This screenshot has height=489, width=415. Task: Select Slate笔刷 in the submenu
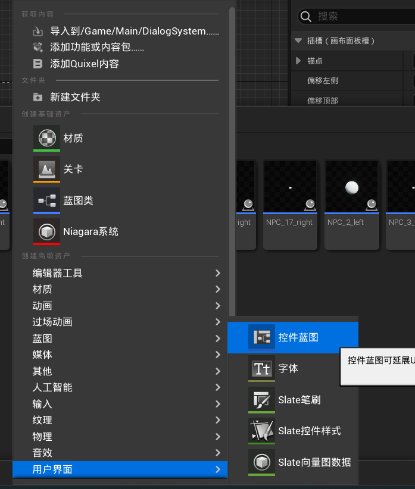(293, 400)
